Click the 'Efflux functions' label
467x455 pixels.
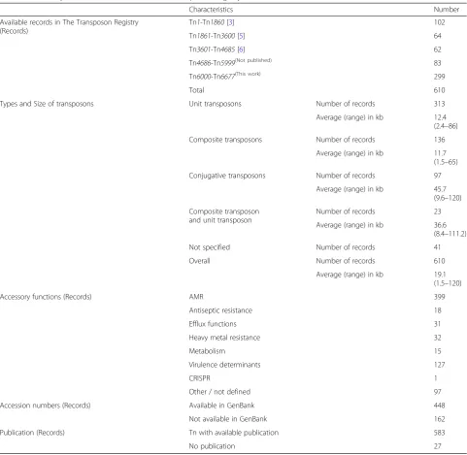pos(213,324)
